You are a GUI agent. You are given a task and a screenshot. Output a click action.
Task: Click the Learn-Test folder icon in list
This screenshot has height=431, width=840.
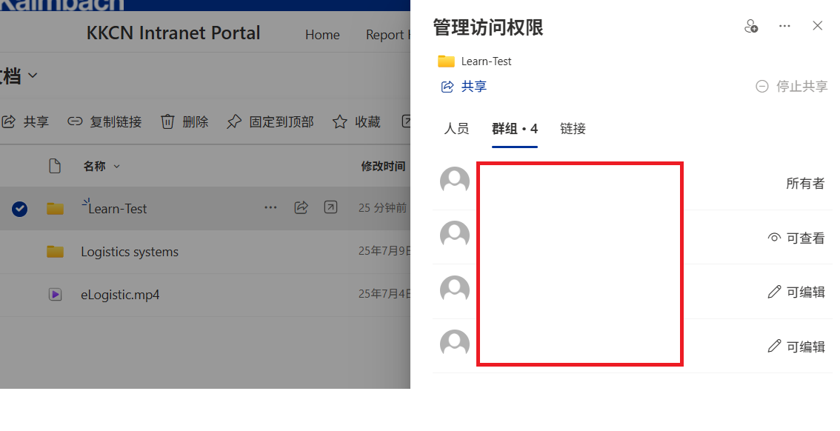[55, 208]
